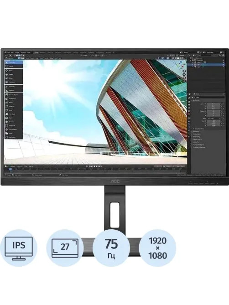Toggle the lock beside Scale X
Image resolution: width=229 pixels, height=305 pixels.
(x=221, y=121)
